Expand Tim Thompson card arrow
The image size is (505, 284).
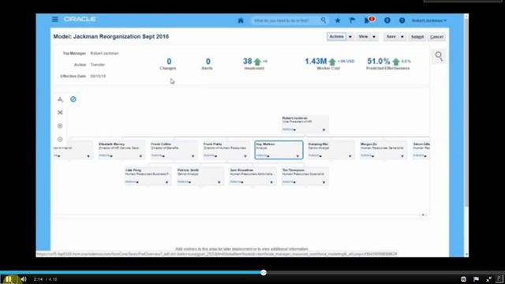coord(324,182)
